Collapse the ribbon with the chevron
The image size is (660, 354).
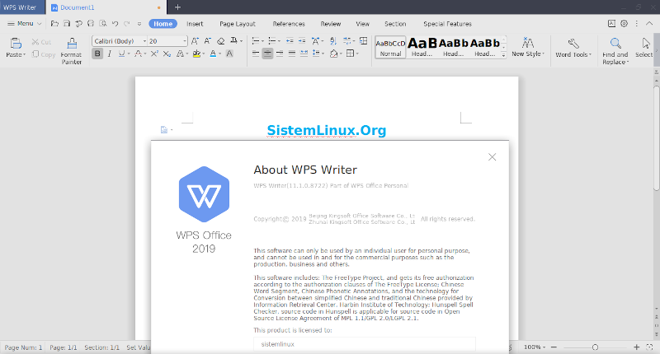[x=649, y=24]
